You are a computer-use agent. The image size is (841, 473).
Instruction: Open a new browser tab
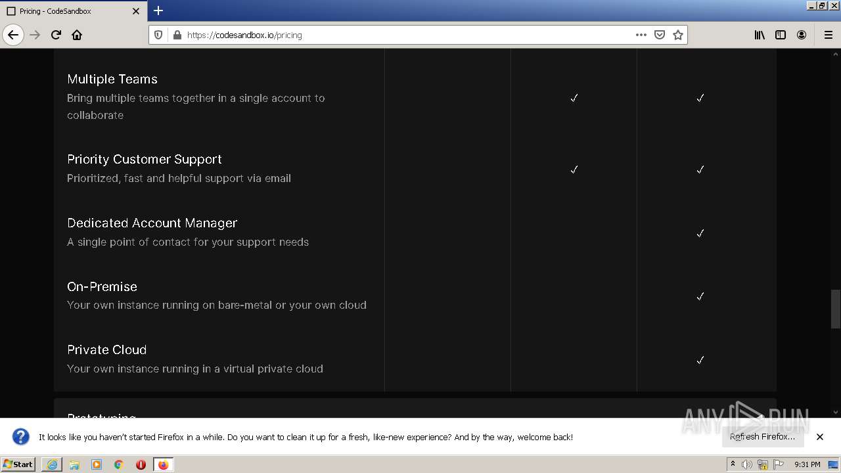pyautogui.click(x=158, y=11)
